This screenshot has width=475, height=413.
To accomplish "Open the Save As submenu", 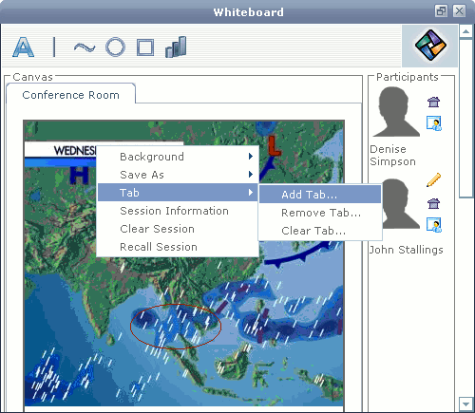I will coord(178,175).
